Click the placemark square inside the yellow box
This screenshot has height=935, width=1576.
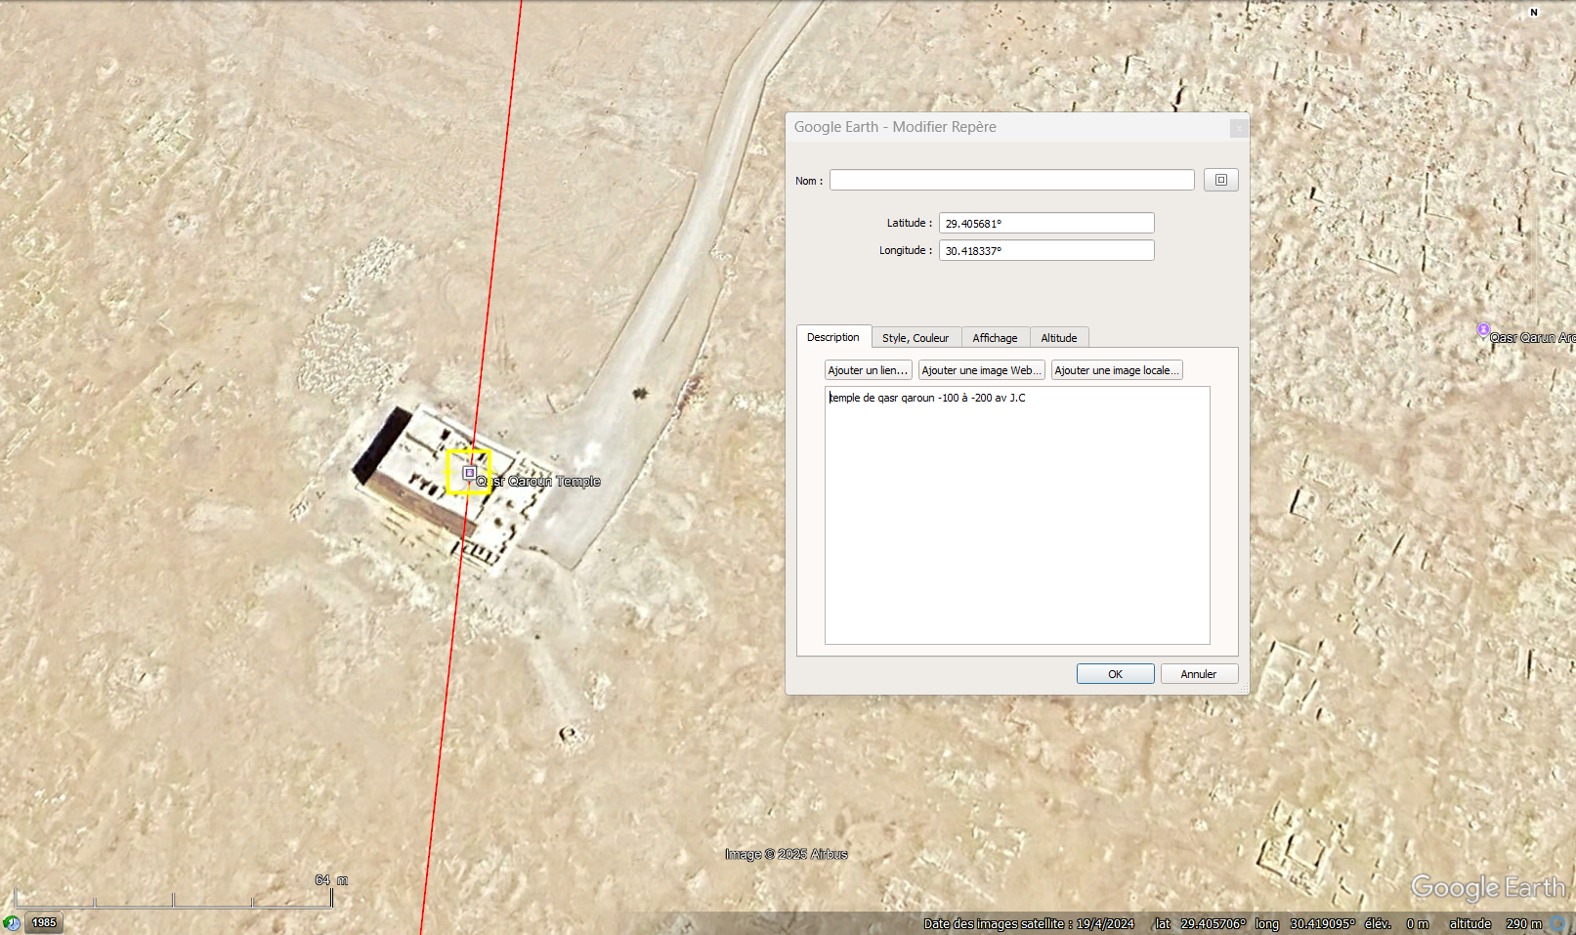[x=470, y=473]
